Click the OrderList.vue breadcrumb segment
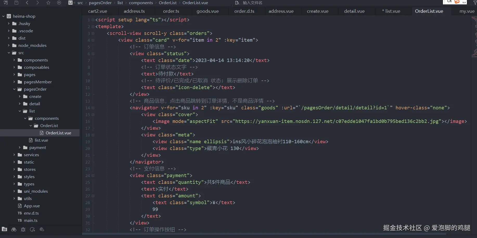The width and height of the screenshot is (477, 238). (195, 3)
